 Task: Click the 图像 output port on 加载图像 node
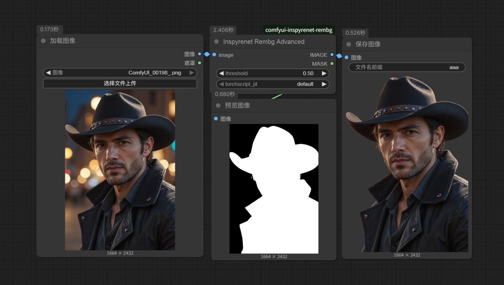point(199,54)
